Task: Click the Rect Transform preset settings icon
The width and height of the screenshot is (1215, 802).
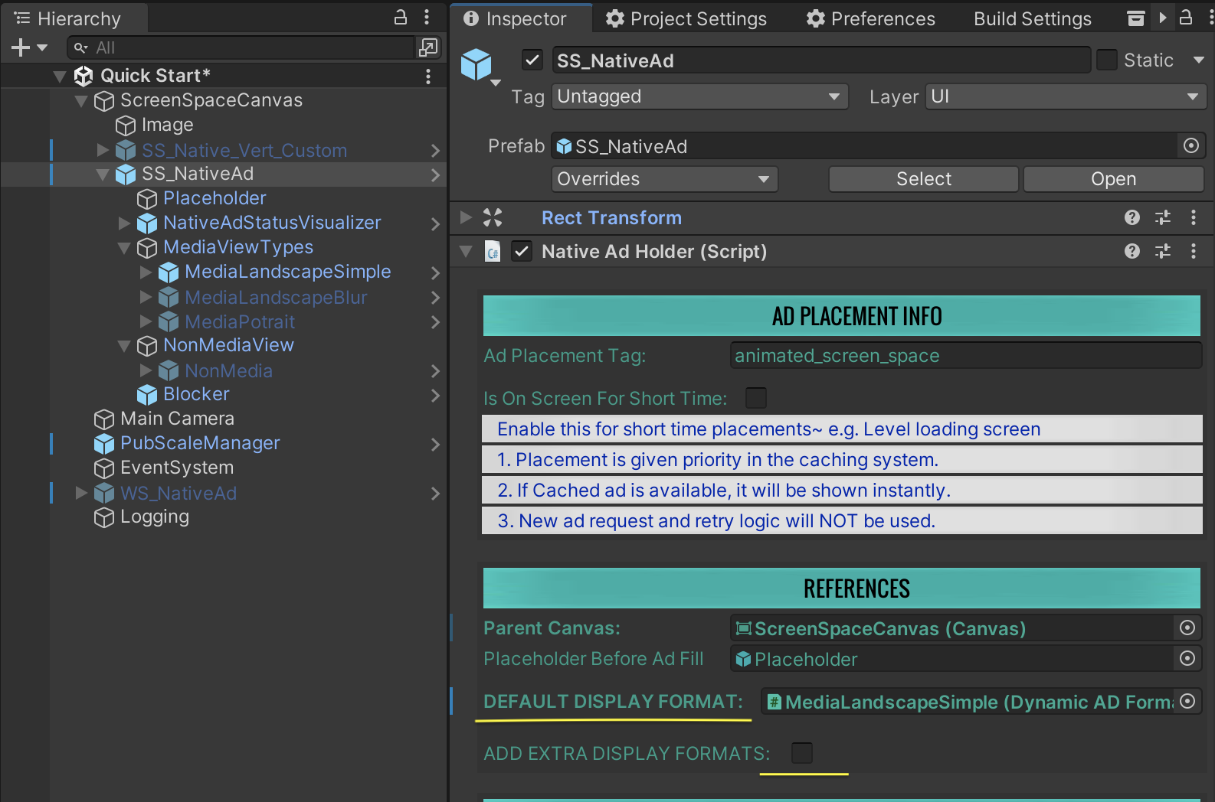Action: click(x=1162, y=218)
